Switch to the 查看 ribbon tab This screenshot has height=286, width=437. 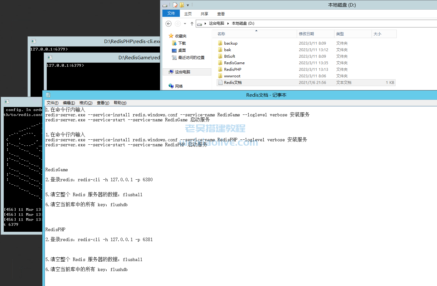click(x=221, y=13)
